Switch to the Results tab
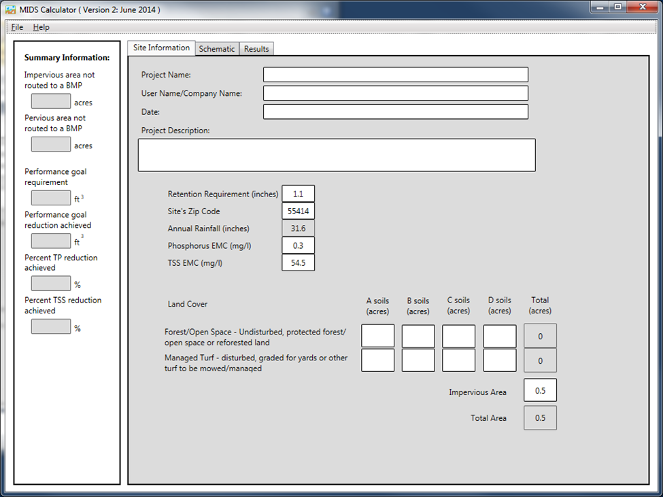Image resolution: width=663 pixels, height=497 pixels. [x=256, y=49]
